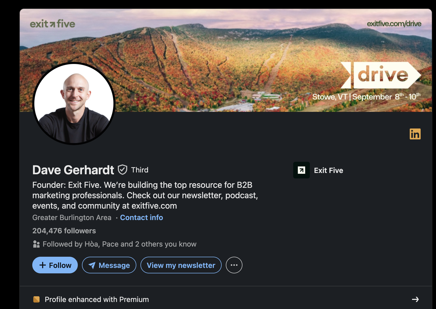
Task: Open the More actions three-dot button
Action: (234, 265)
